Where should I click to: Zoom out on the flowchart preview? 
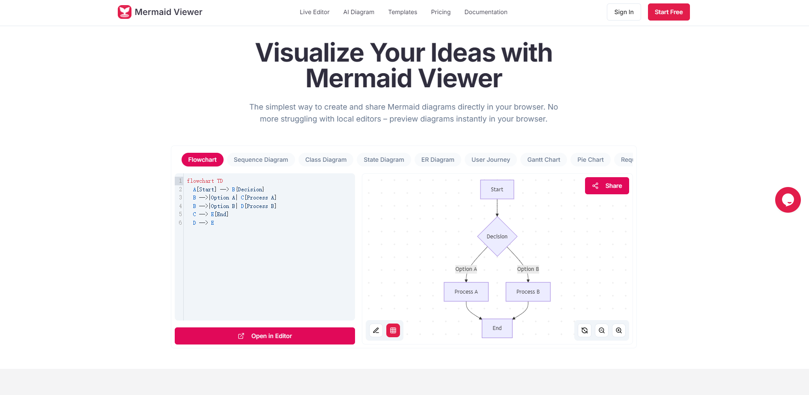(601, 330)
